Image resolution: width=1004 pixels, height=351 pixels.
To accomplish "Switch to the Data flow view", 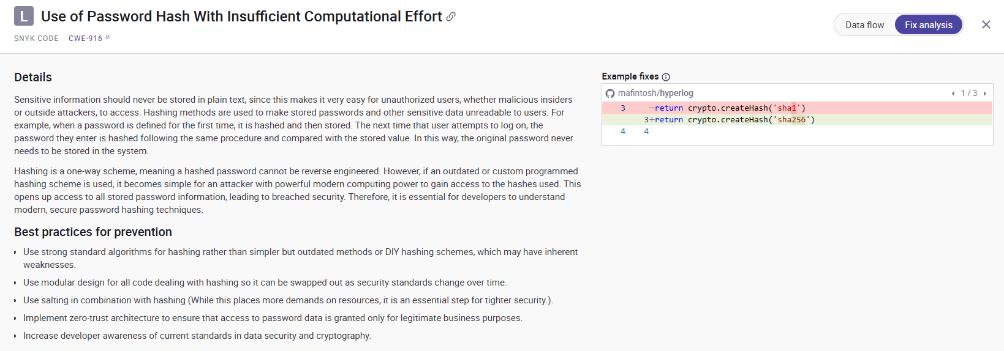I will [x=864, y=25].
